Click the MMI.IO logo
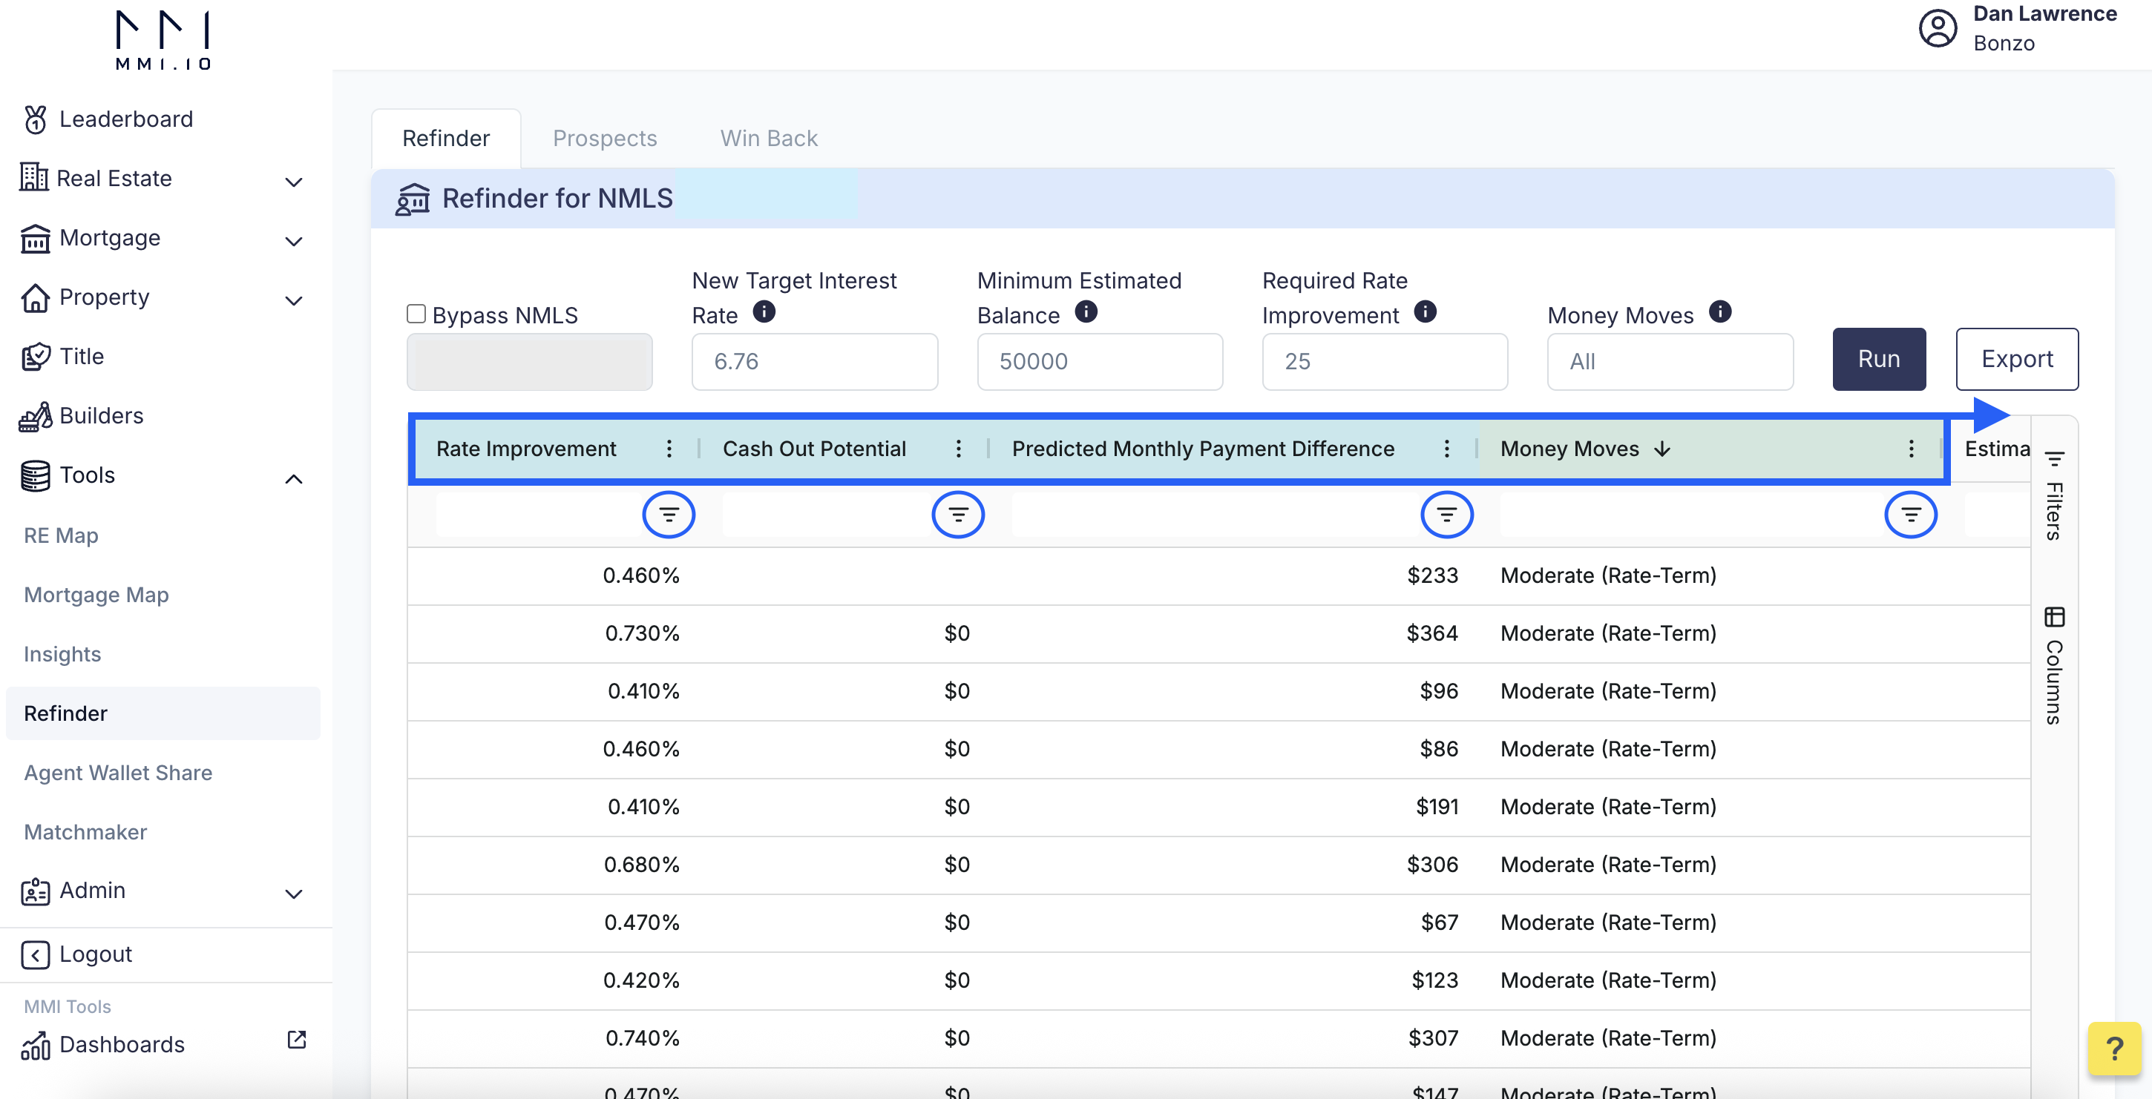 [163, 39]
